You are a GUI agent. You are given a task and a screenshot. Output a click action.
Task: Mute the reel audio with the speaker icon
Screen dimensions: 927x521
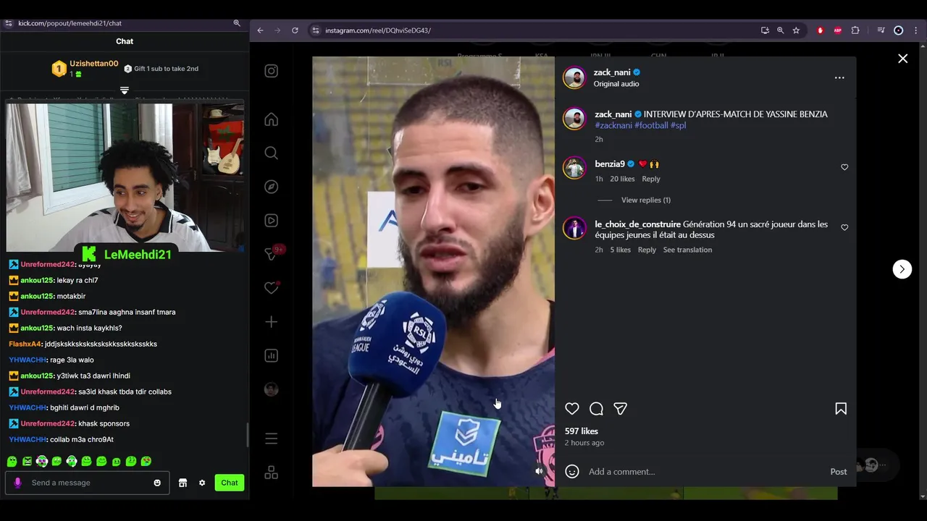[539, 471]
